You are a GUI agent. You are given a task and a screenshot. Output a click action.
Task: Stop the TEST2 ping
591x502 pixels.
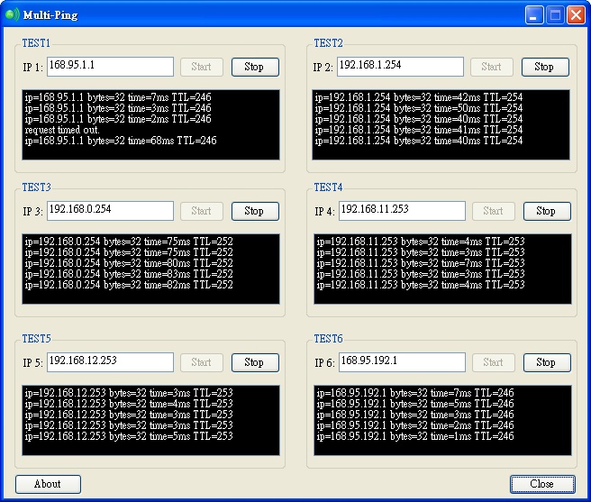click(545, 67)
